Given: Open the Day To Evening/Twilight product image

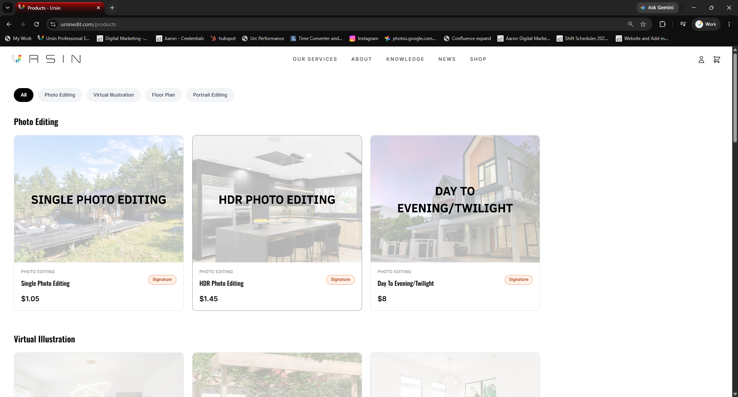Looking at the screenshot, I should 455,199.
